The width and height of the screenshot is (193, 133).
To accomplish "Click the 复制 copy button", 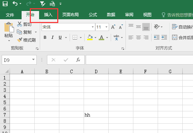I will (x=24, y=32).
